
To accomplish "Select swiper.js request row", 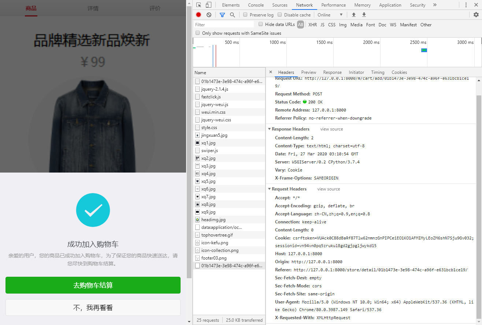I will 229,151.
